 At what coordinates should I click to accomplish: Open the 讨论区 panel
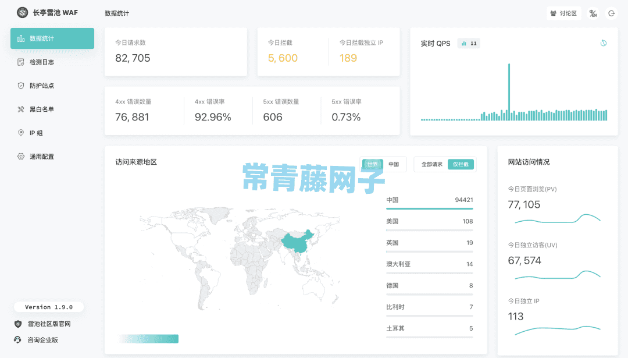pyautogui.click(x=564, y=13)
